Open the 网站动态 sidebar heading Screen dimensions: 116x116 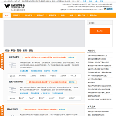[x=91, y=51]
